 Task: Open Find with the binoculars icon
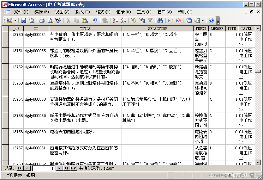[160, 20]
